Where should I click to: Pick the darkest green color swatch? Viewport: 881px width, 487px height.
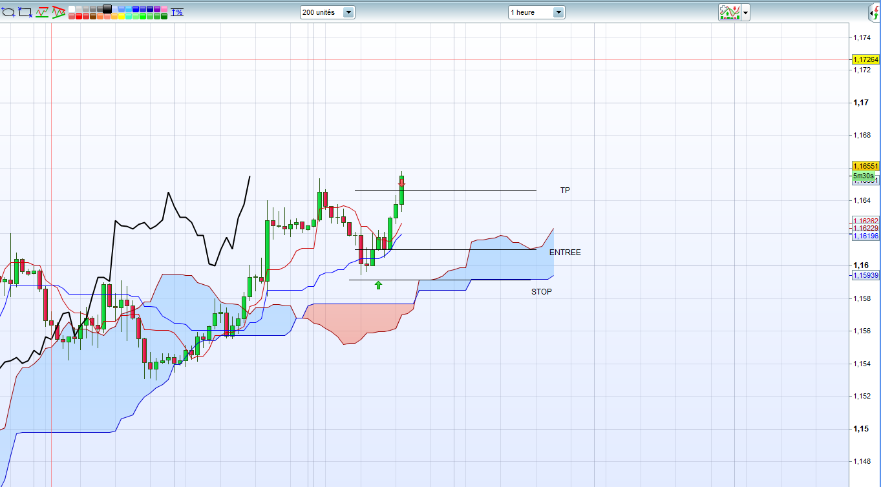click(164, 16)
